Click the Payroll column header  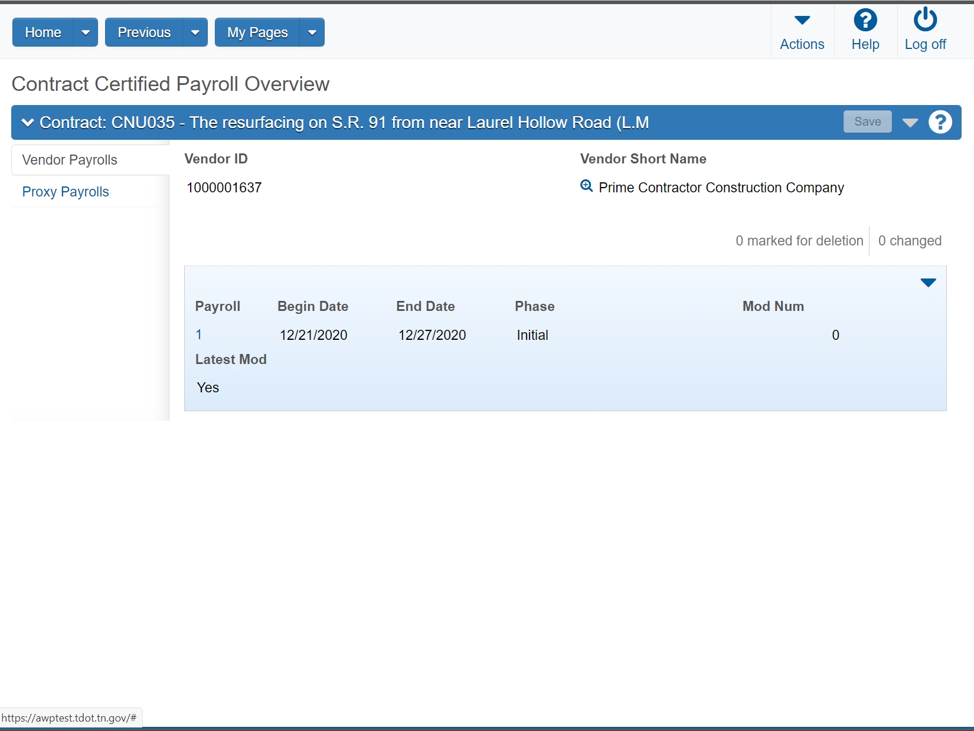point(218,306)
